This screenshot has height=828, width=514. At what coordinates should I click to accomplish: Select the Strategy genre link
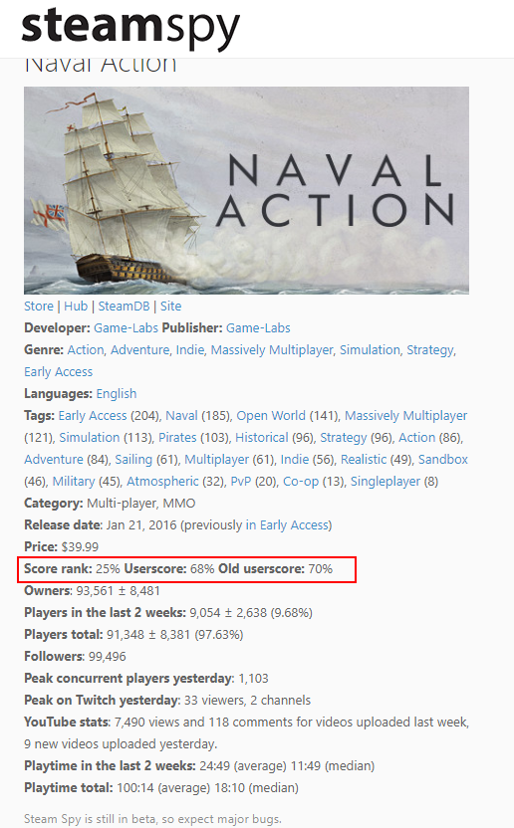(430, 350)
